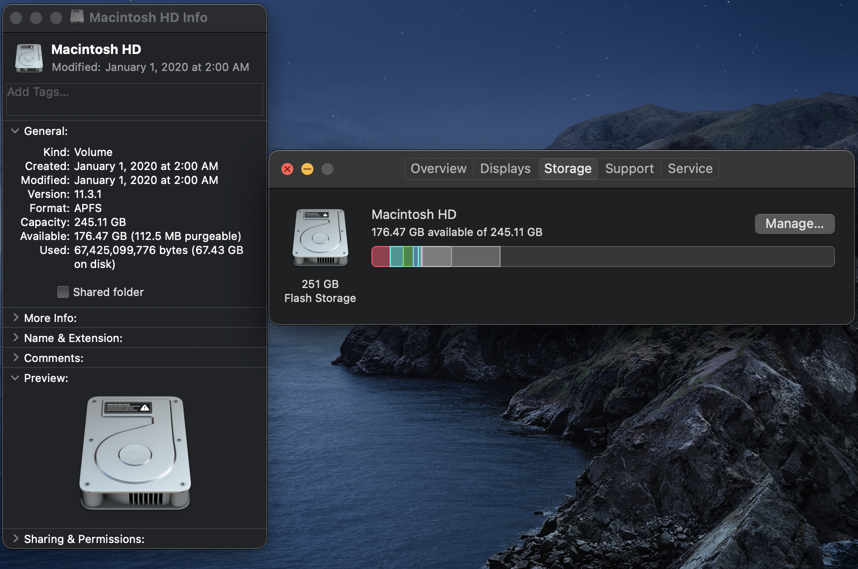858x569 pixels.
Task: Collapse the General section
Action: [15, 131]
